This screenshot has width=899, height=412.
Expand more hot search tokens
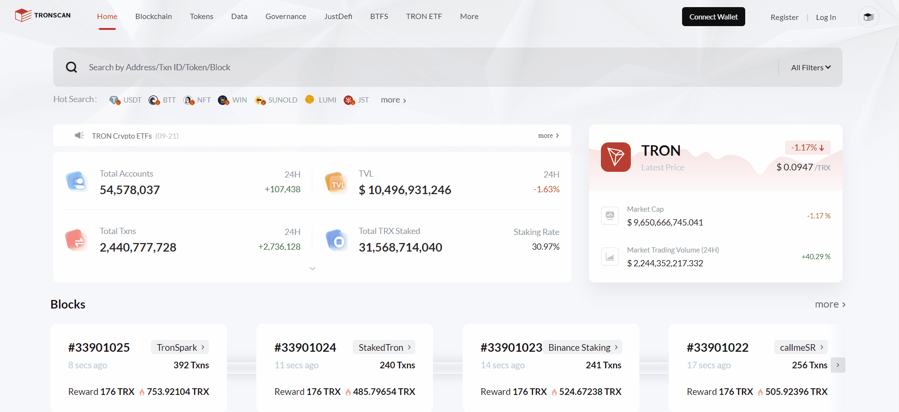(x=393, y=100)
